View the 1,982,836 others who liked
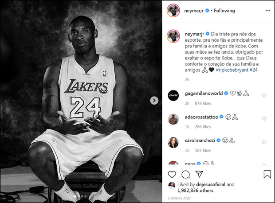275x203 pixels. 195,190
